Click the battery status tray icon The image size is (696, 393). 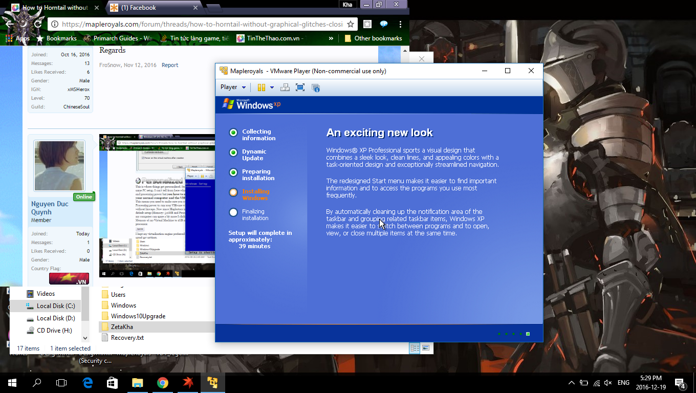584,383
